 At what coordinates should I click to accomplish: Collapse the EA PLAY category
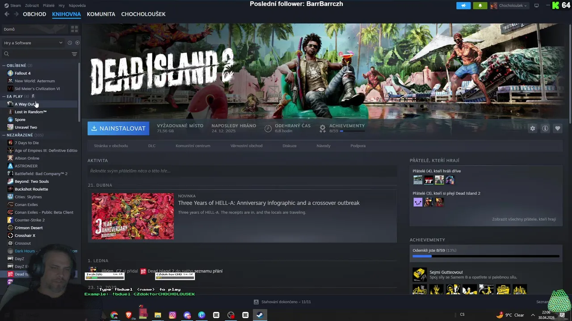point(4,96)
